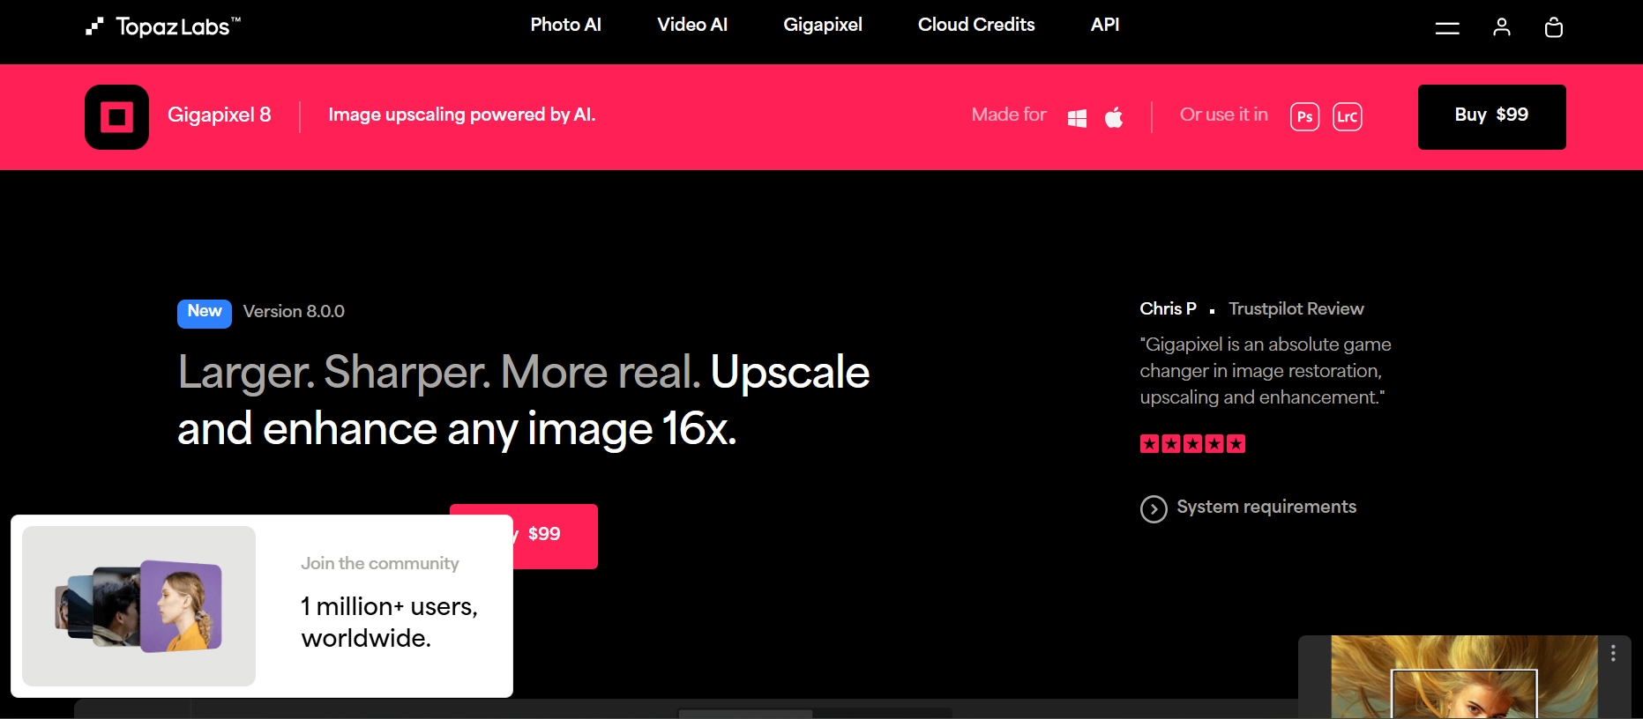Viewport: 1643px width, 719px height.
Task: Click the blonde hair preview image
Action: (1464, 677)
